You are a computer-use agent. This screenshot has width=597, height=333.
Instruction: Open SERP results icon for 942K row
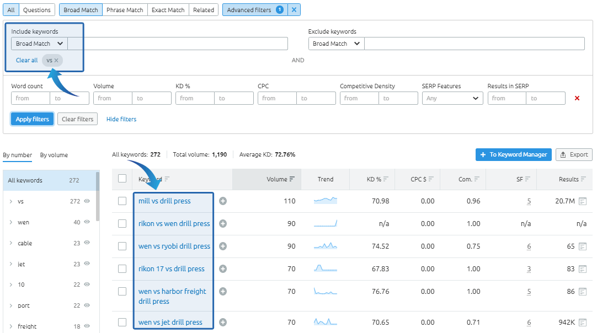point(583,323)
